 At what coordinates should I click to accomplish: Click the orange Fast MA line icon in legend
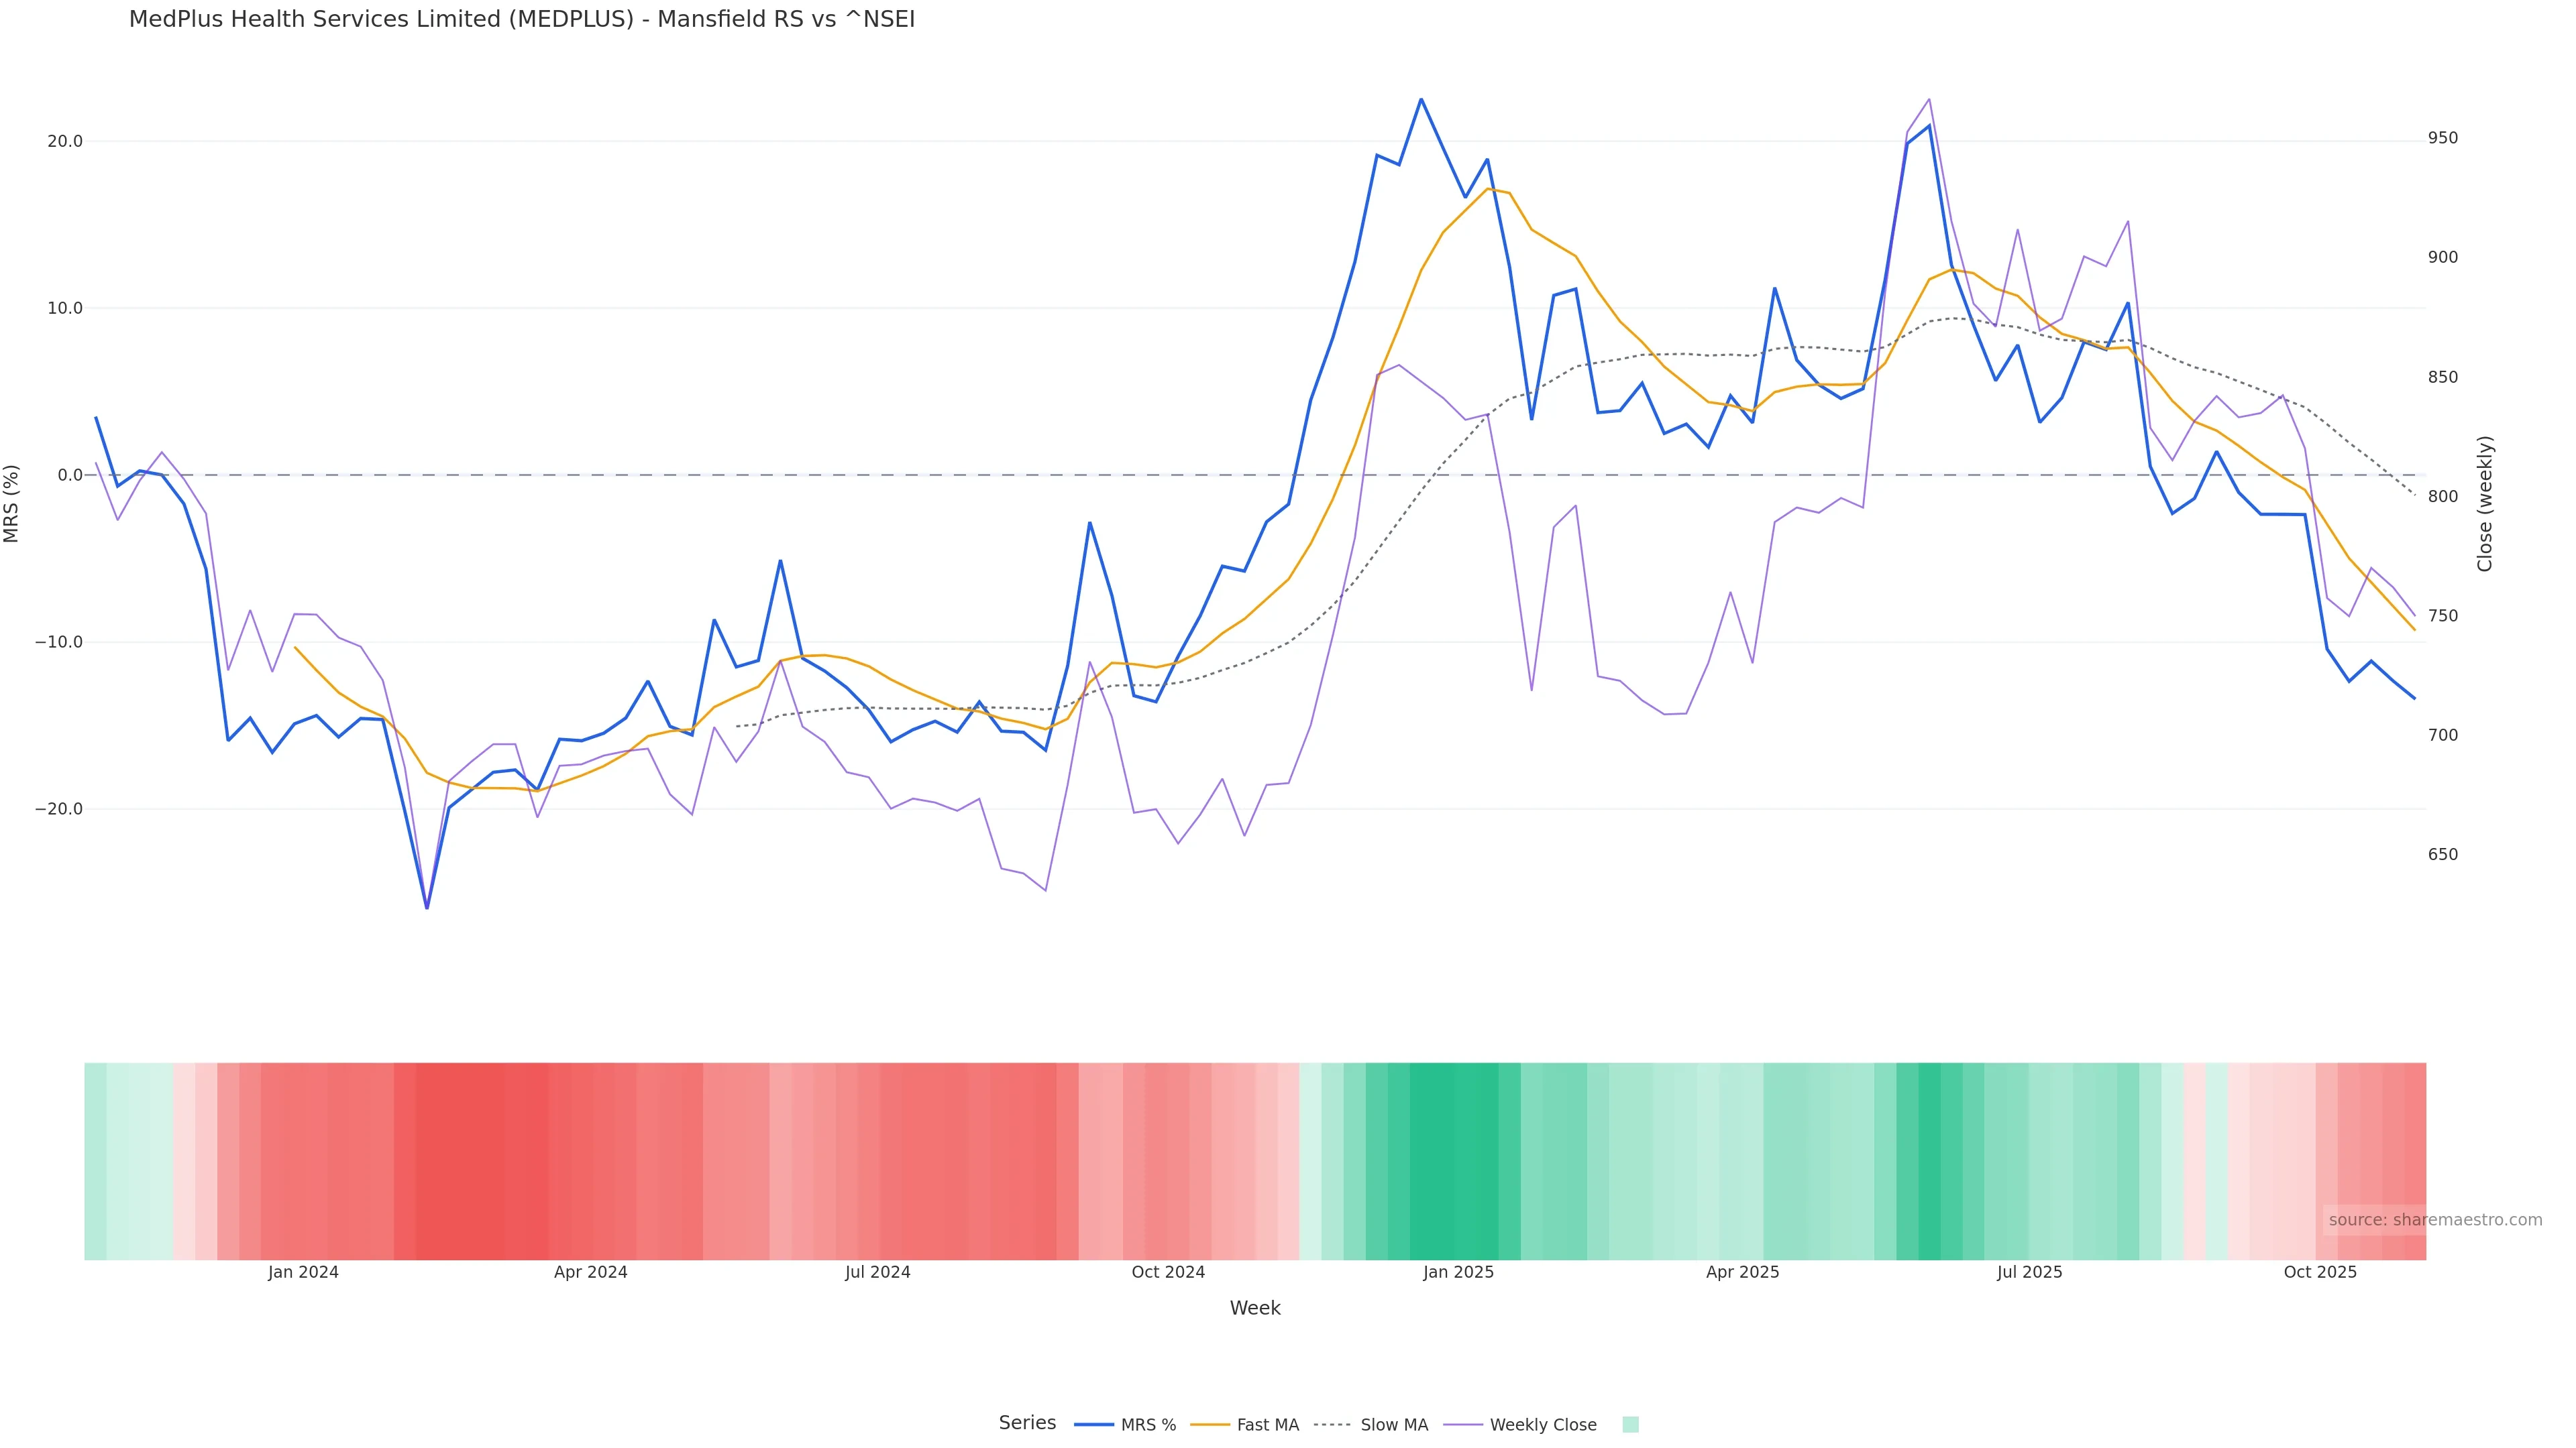click(x=1210, y=1425)
